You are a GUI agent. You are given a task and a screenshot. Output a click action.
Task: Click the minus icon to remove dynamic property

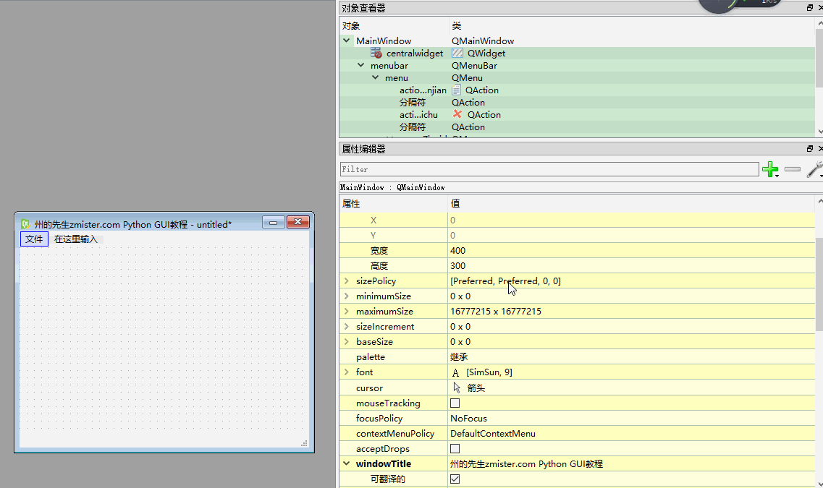792,169
